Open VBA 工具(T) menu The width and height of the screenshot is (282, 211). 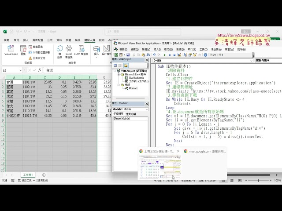click(204, 49)
